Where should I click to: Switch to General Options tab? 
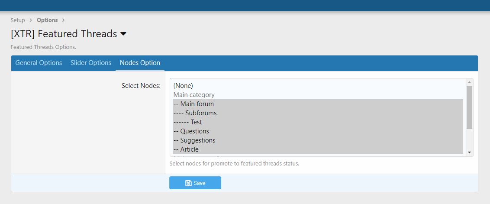(x=39, y=62)
